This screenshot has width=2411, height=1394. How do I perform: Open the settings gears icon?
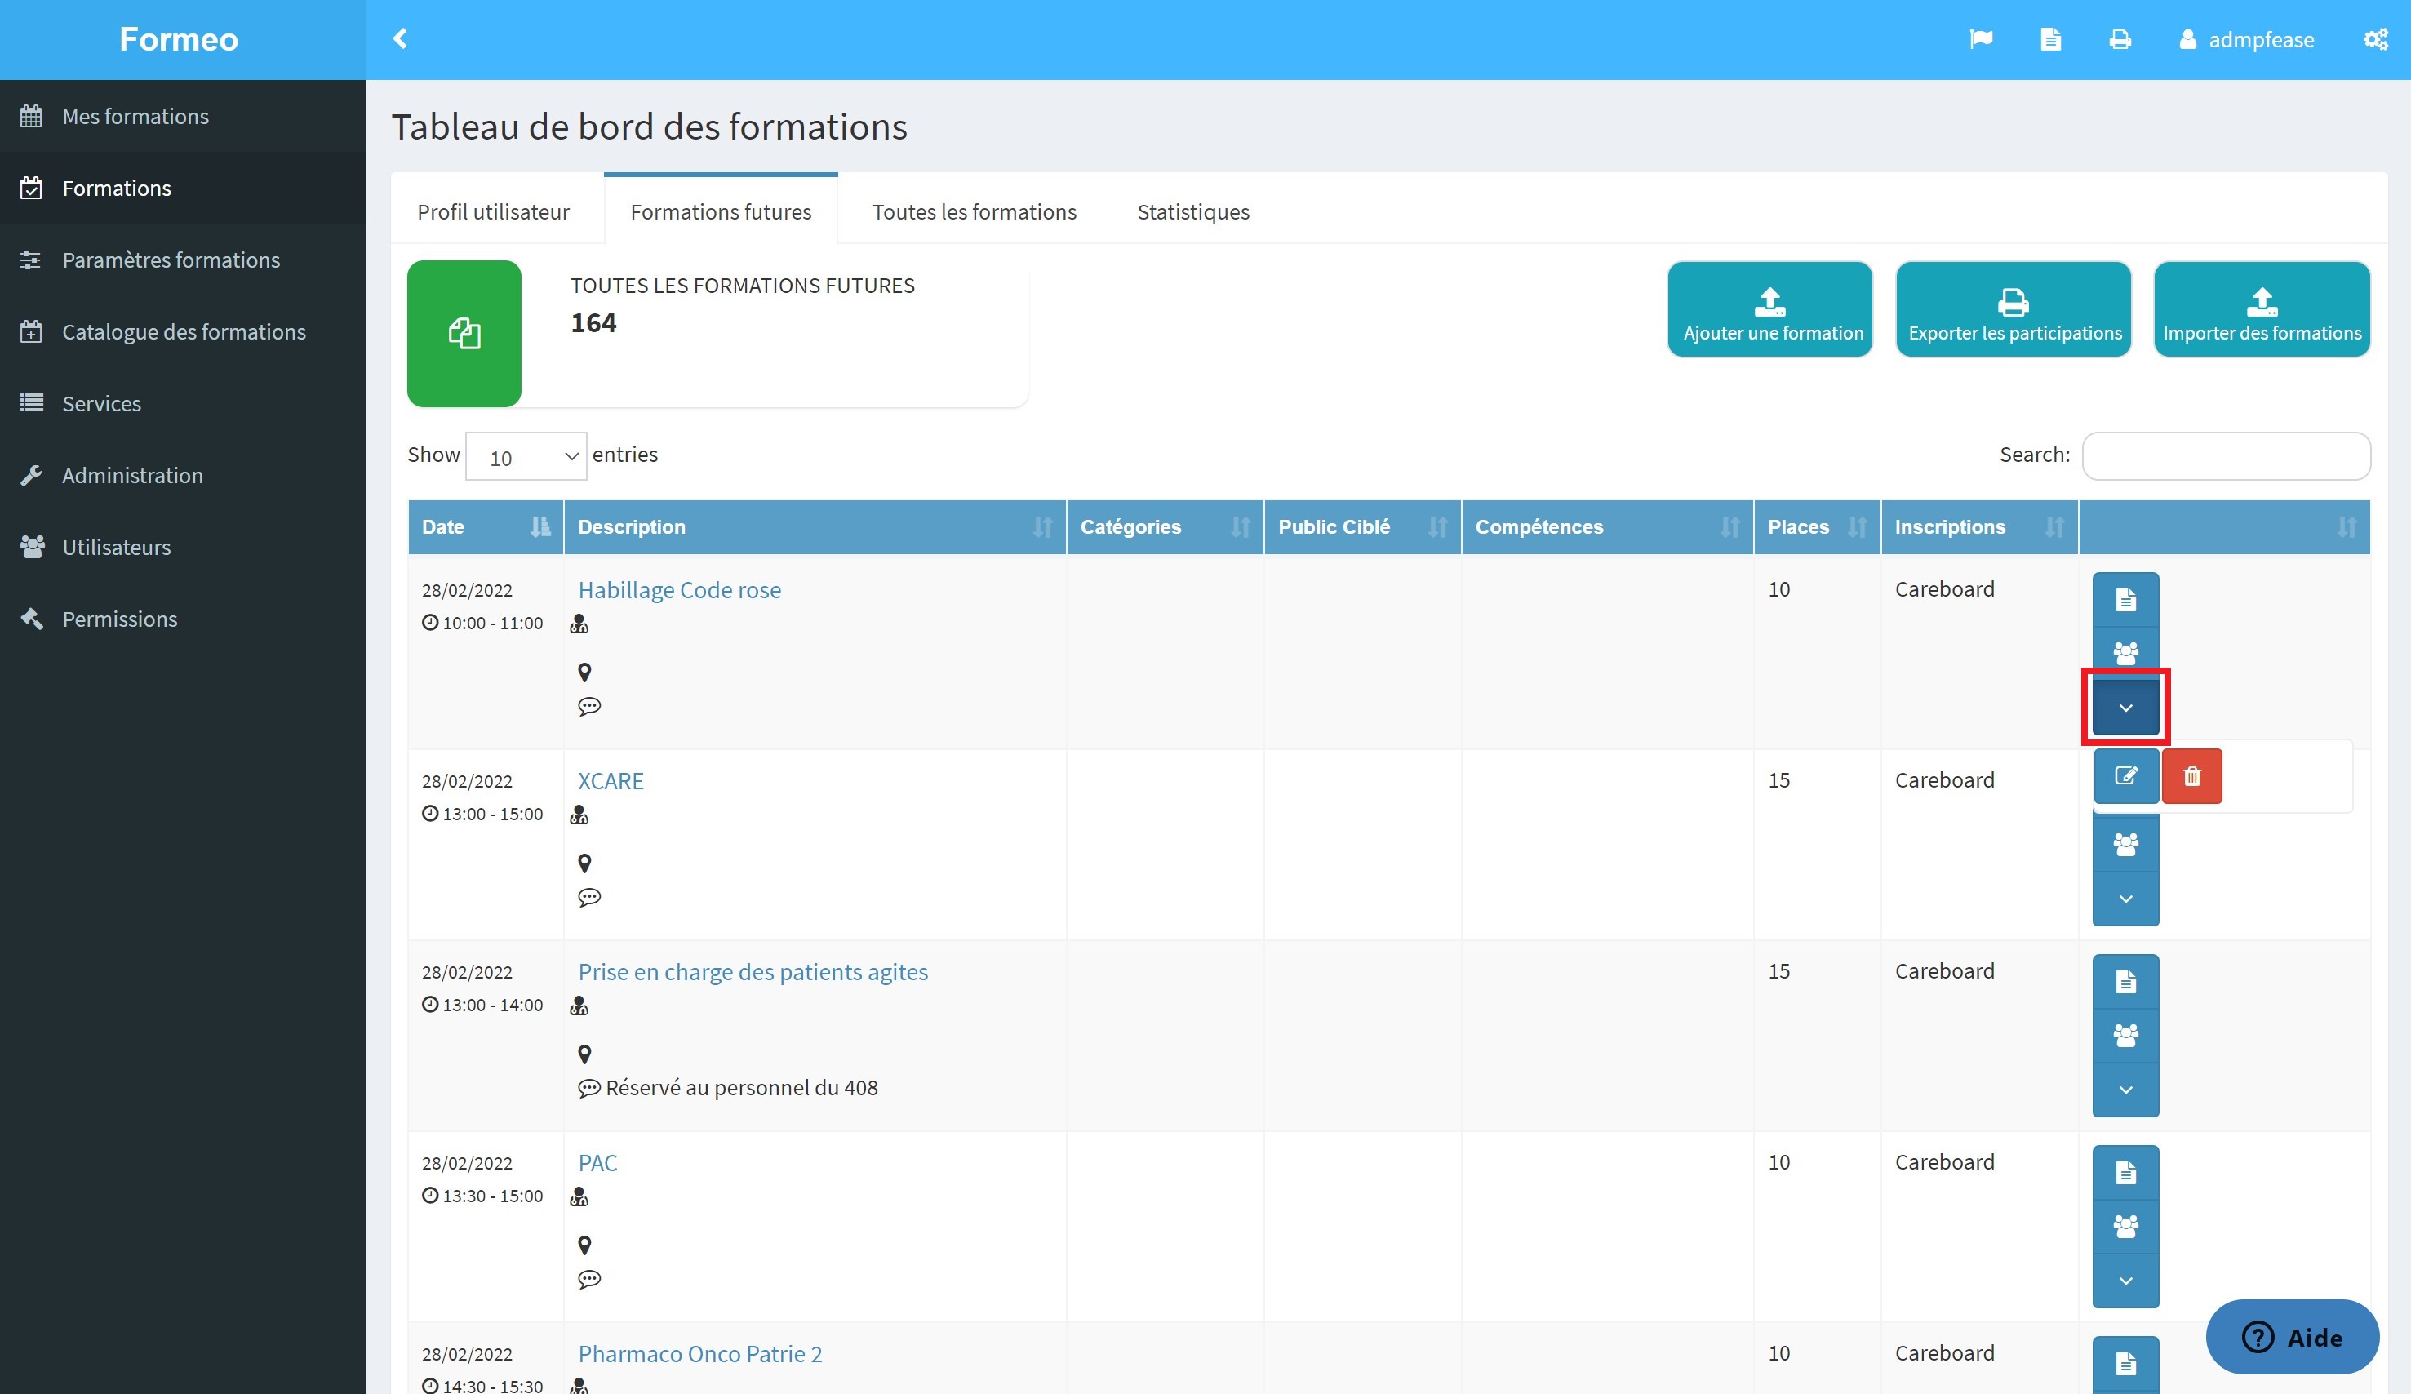2376,39
